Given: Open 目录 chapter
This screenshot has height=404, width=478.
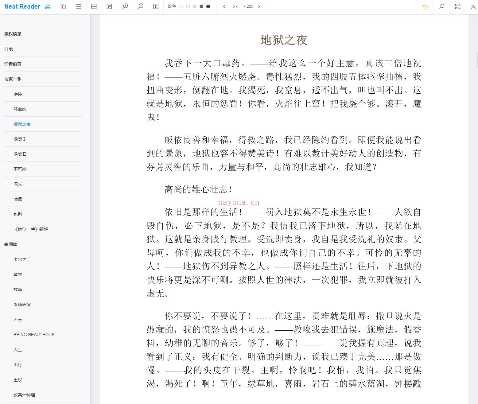Looking at the screenshot, I should (9, 49).
